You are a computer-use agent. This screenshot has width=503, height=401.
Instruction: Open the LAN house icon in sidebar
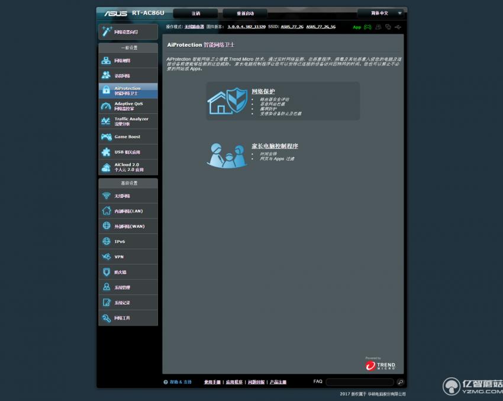[x=106, y=211]
